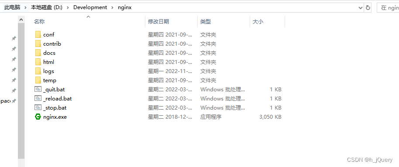Click the 1 KB size of _reload.bat
The width and height of the screenshot is (399, 167).
[275, 99]
